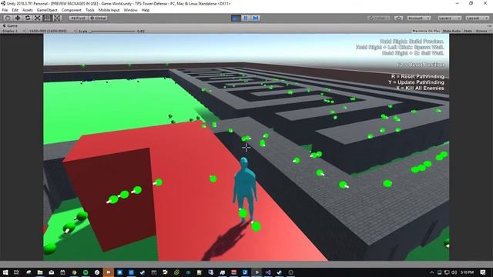Toggle the Pivot handle position button
Viewport: 493px width, 277px height.
79,18
